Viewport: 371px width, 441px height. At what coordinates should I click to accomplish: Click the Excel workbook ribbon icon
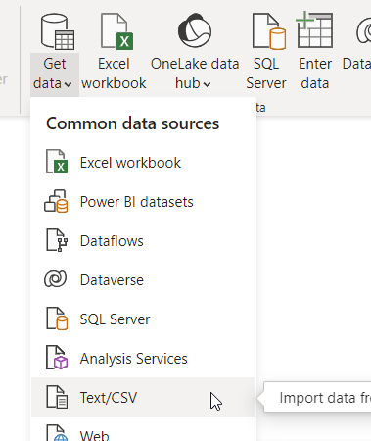tap(117, 31)
